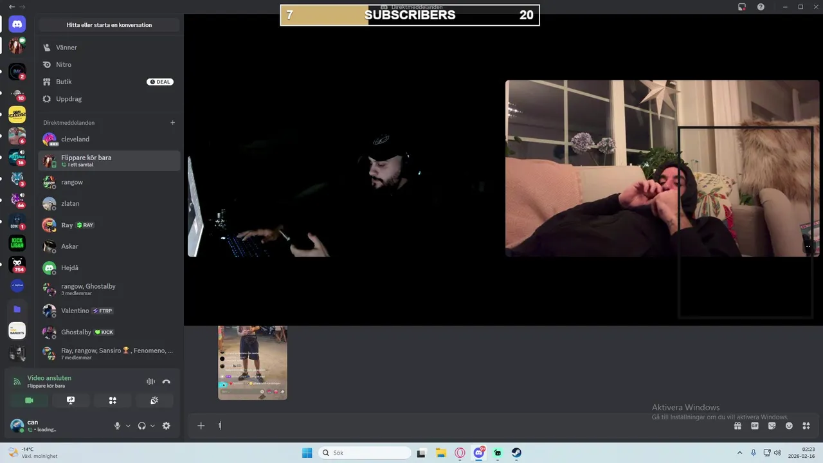Open the BANDITS server icon
The height and width of the screenshot is (463, 823).
[17, 331]
